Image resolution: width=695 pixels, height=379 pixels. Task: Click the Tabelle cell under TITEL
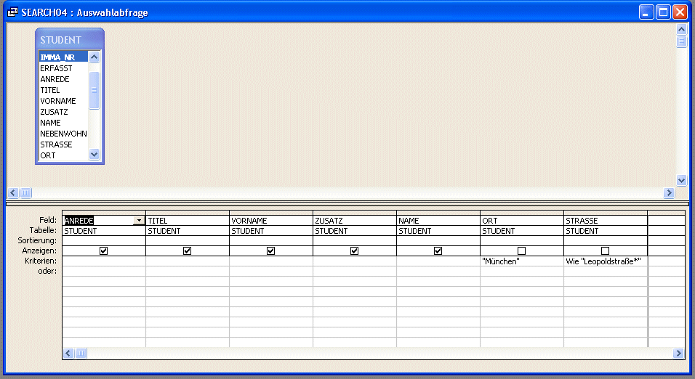188,231
